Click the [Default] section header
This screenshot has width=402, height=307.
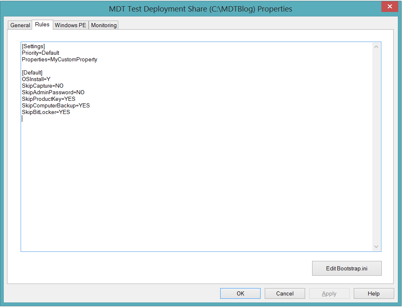(x=32, y=73)
